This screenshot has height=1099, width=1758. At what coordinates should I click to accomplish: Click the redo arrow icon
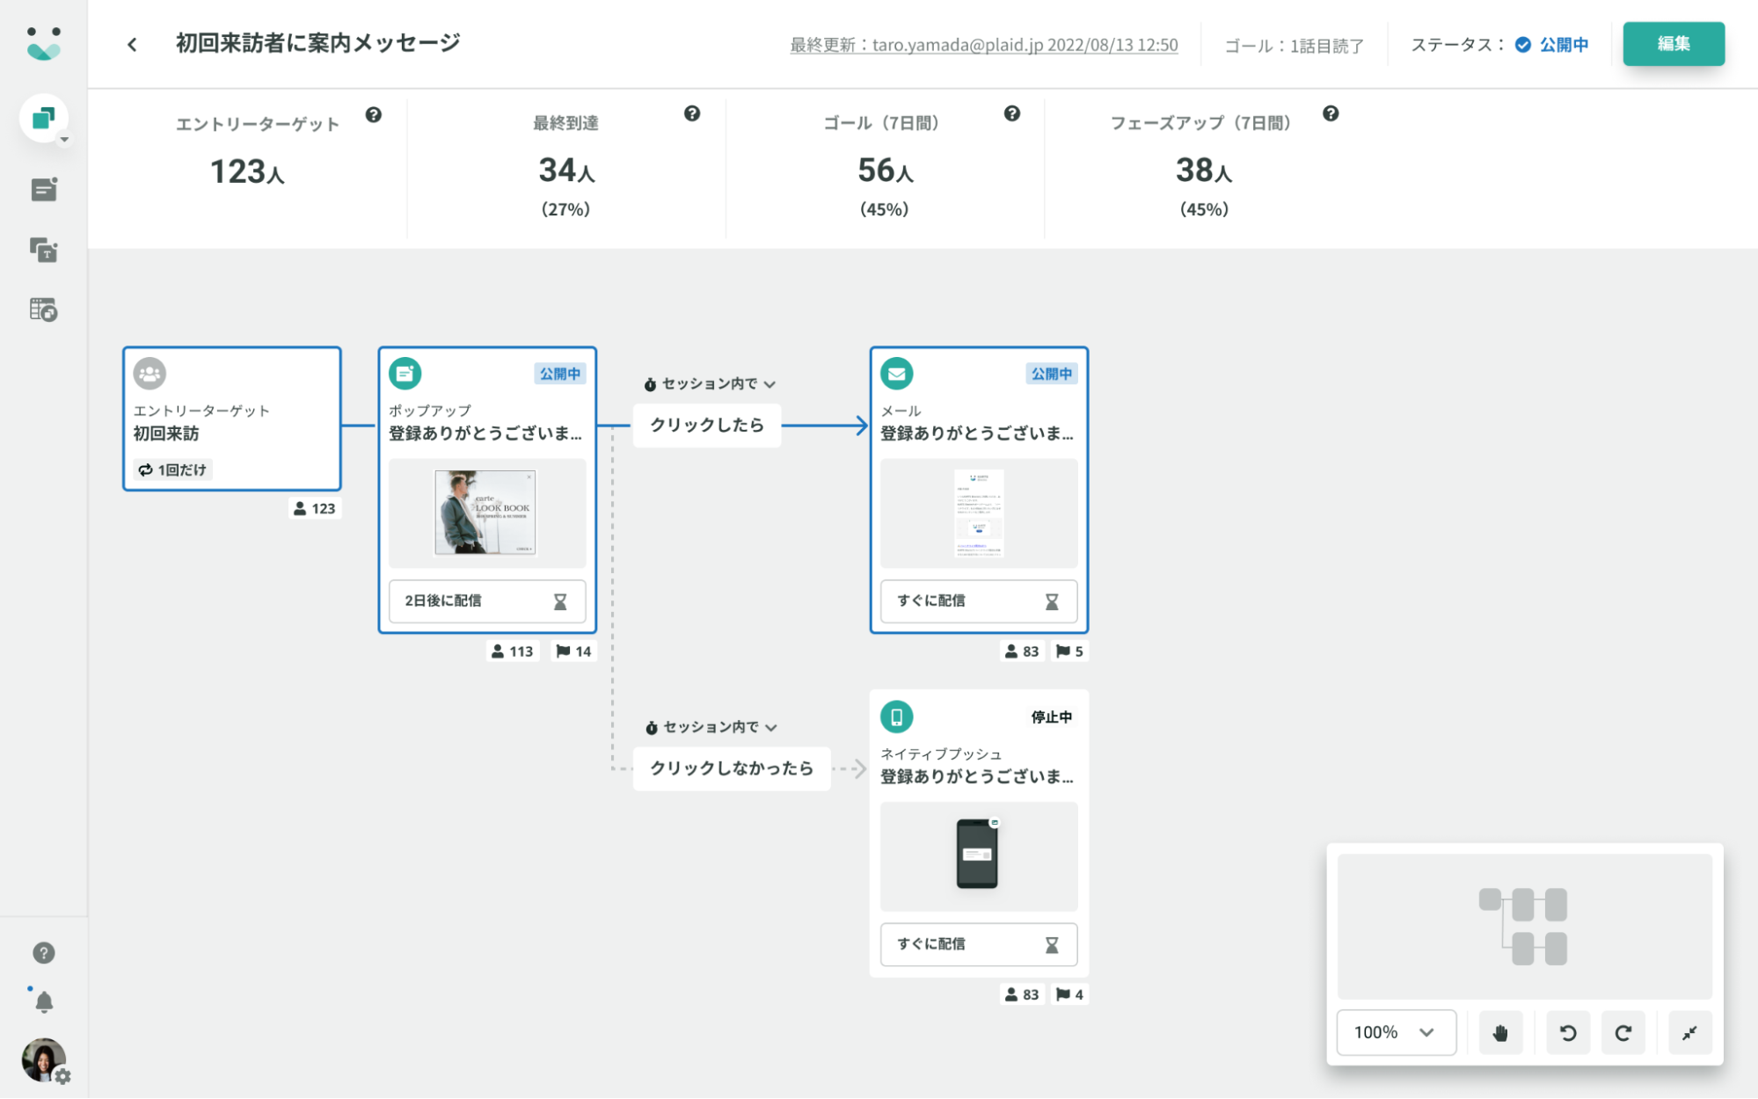[x=1623, y=1032]
